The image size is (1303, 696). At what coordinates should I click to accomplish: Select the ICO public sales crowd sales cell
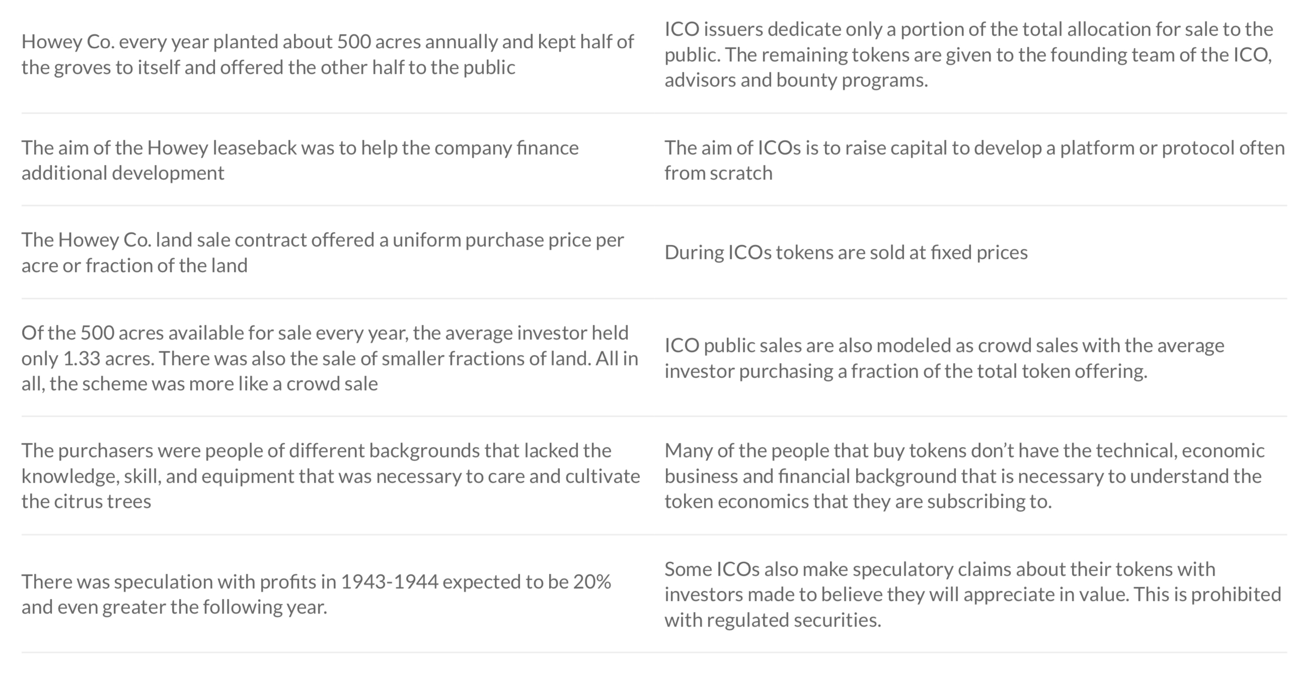click(x=944, y=358)
